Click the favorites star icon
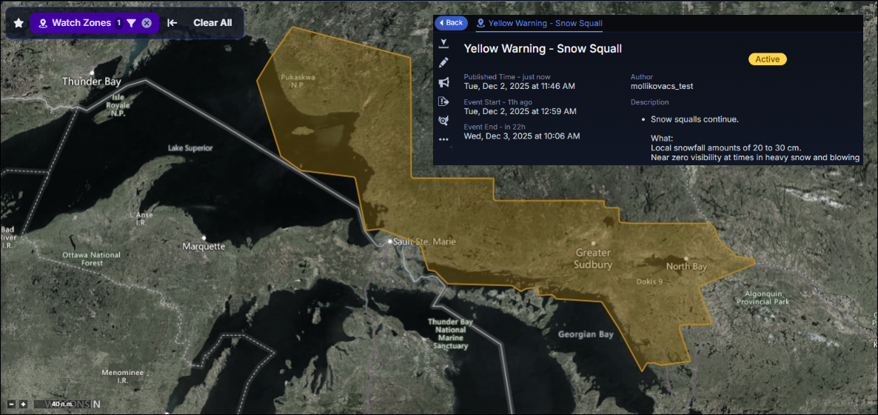 click(19, 23)
